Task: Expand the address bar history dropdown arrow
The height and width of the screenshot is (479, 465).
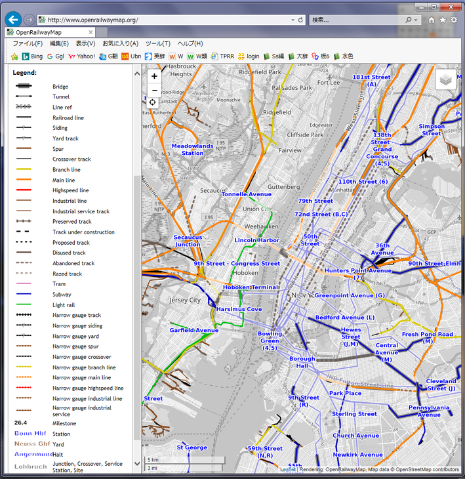Action: [293, 20]
